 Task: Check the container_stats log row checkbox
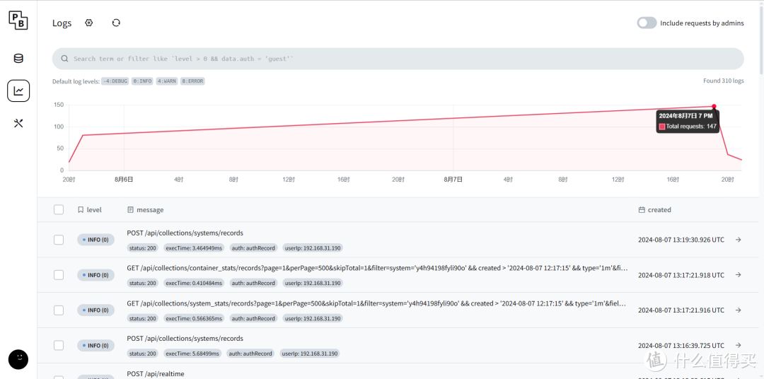59,275
